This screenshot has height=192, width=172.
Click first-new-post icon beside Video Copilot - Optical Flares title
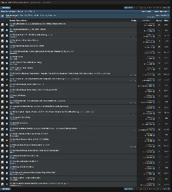click(x=11, y=112)
